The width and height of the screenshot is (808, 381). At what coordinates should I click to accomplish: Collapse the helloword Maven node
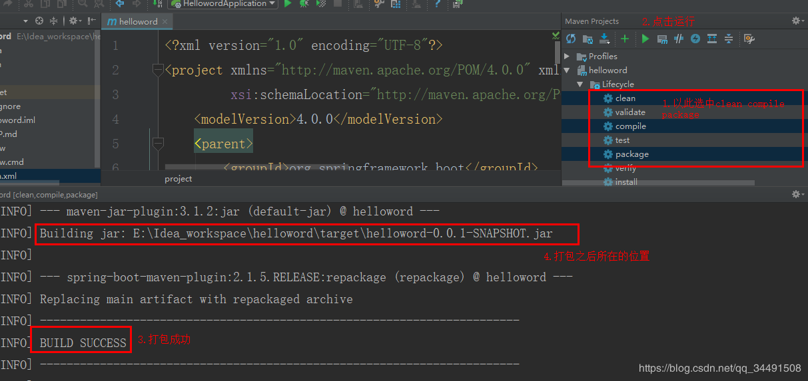coord(568,70)
